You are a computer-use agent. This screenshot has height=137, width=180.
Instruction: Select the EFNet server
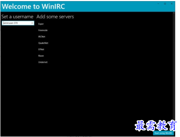(x=41, y=49)
